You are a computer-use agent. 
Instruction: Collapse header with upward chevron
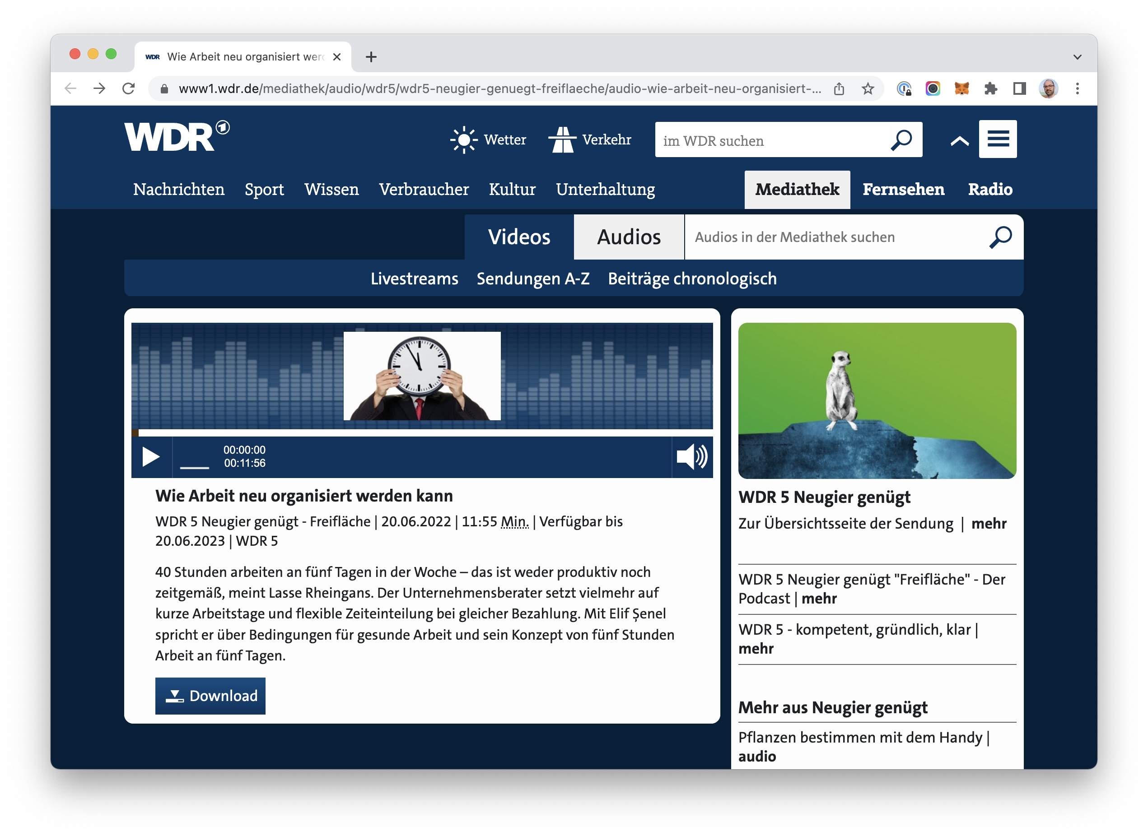point(959,141)
